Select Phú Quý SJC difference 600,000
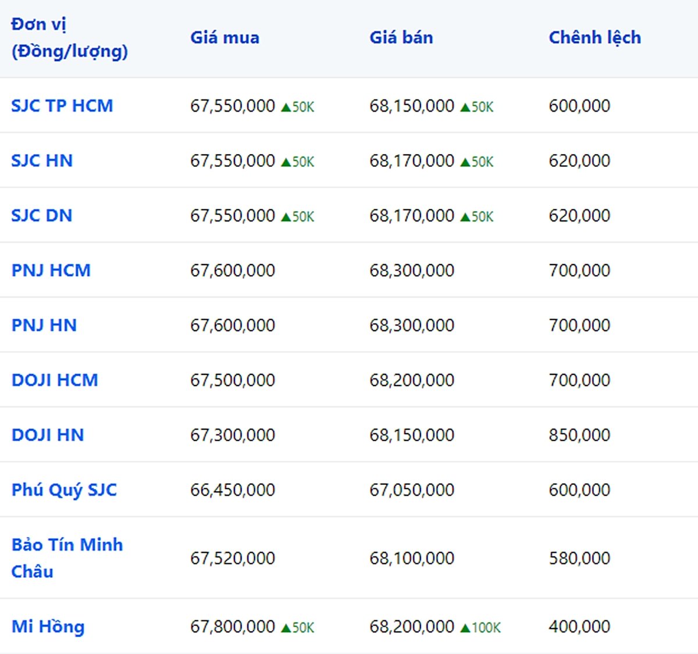 [x=579, y=490]
